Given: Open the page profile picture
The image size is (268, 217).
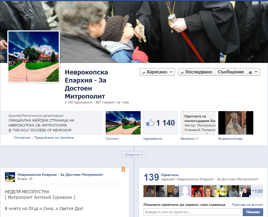Looking at the screenshot, I should point(34,57).
